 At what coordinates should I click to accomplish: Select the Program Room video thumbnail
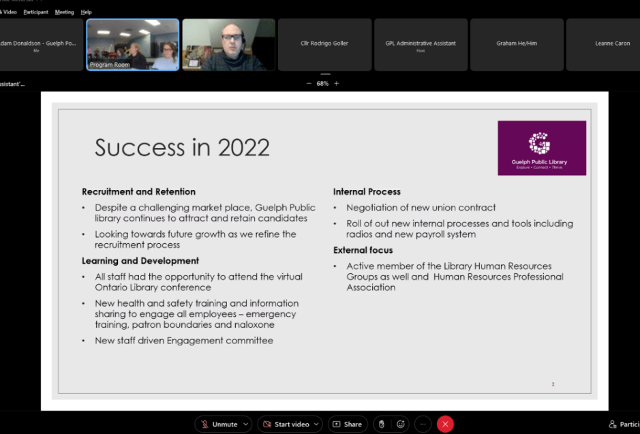click(133, 44)
